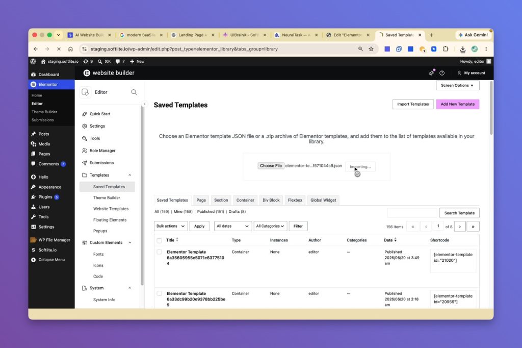Filter list to Drafts (8)

pyautogui.click(x=237, y=212)
